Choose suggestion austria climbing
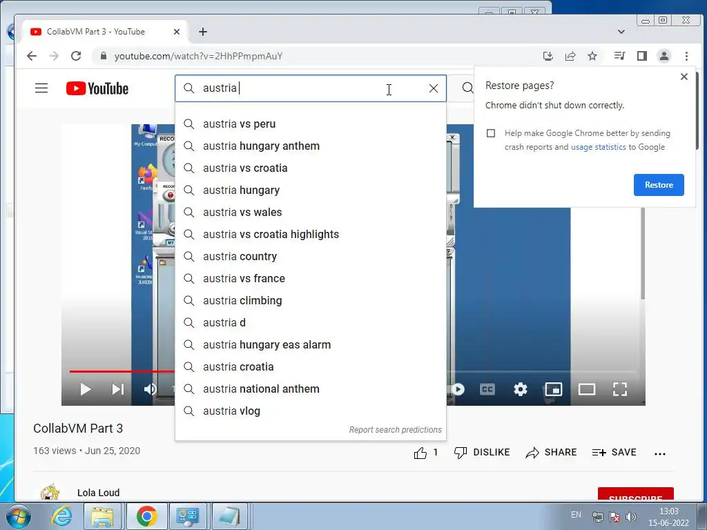The height and width of the screenshot is (530, 707). pyautogui.click(x=311, y=301)
